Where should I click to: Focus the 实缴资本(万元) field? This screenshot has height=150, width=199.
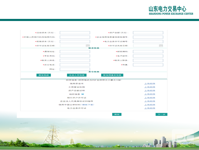(75, 41)
